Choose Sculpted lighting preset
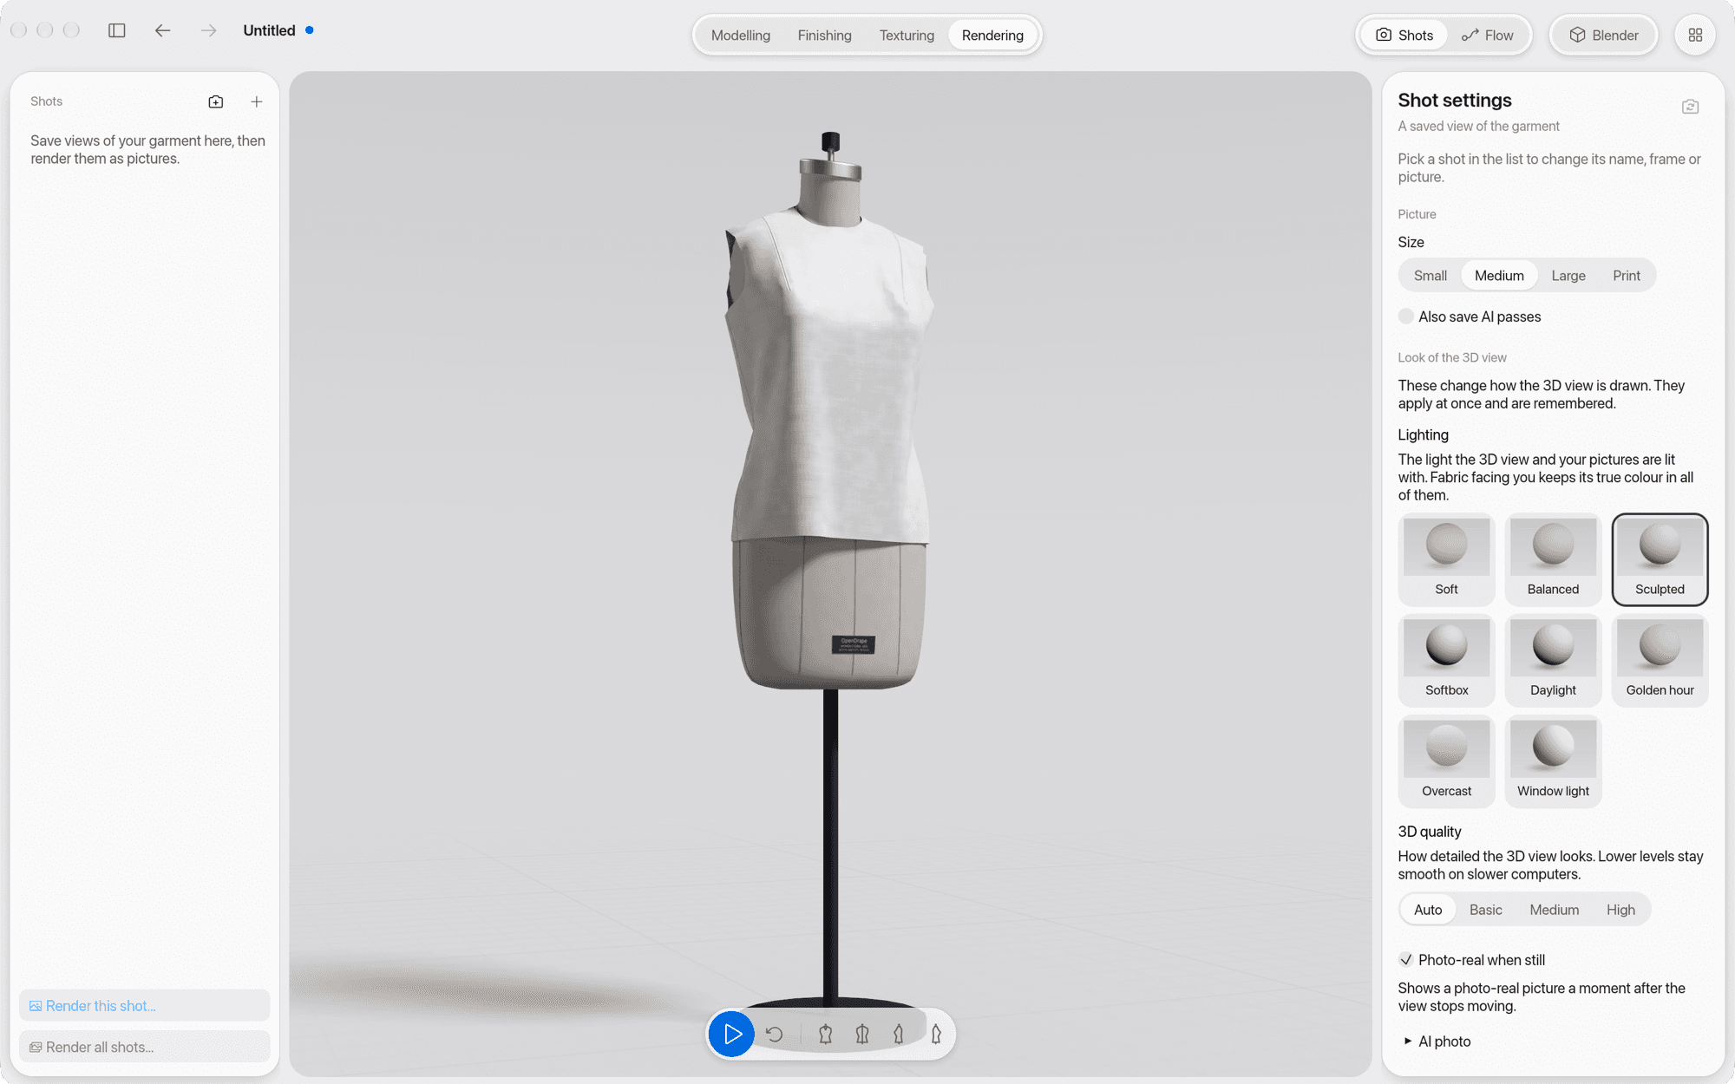Viewport: 1735px width, 1084px height. 1660,559
